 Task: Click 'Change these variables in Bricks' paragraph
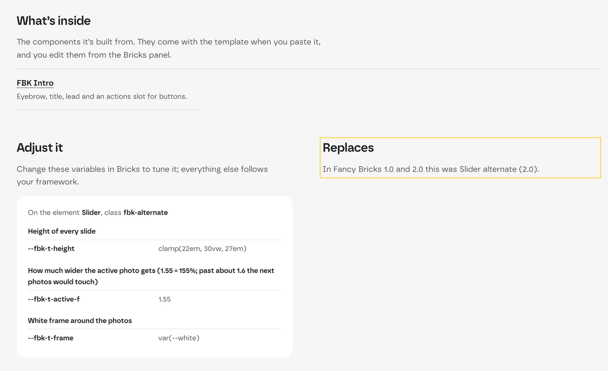click(142, 175)
